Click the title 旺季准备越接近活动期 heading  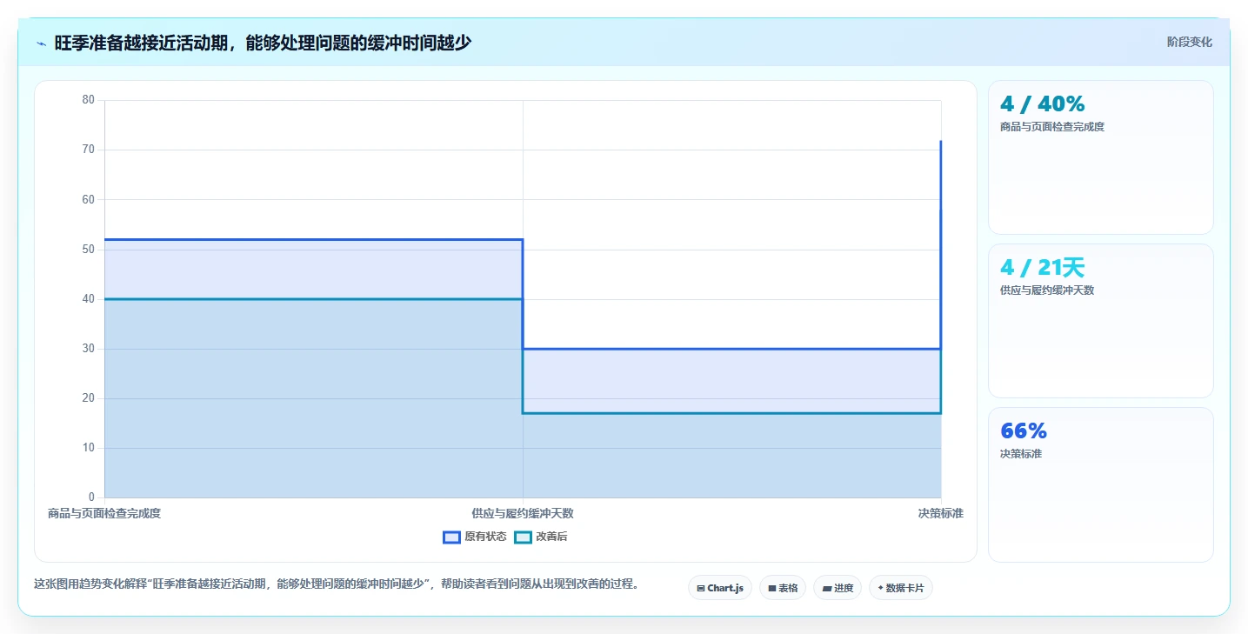pyautogui.click(x=263, y=43)
